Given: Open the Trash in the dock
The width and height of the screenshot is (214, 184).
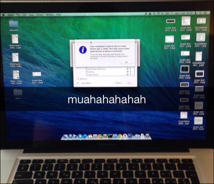Looking at the screenshot, I should 148,136.
